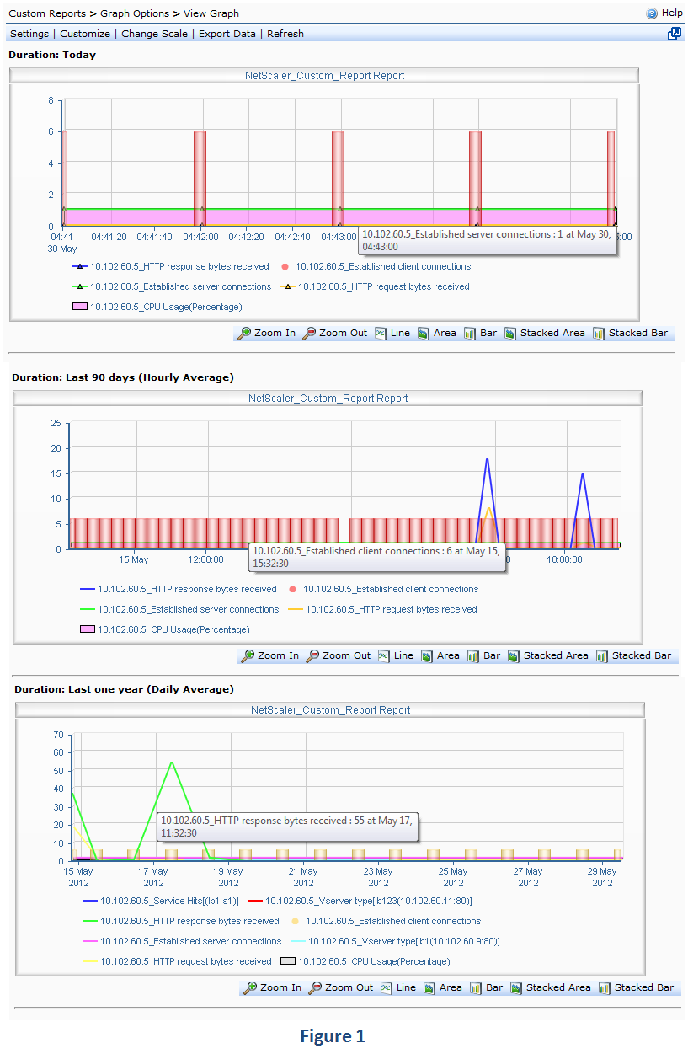Click the pop-out window icon below Help
The image size is (688, 1054).
tap(675, 34)
